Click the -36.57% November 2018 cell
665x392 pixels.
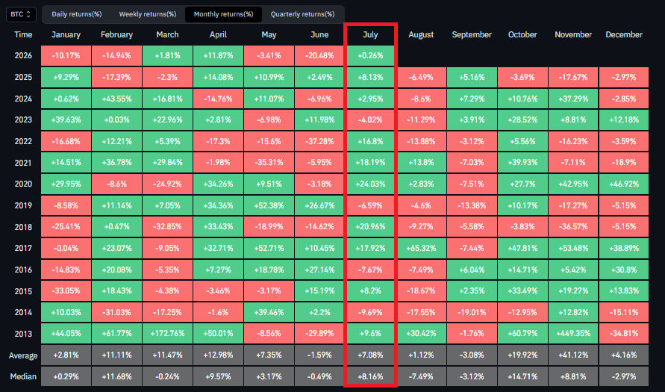(x=573, y=227)
